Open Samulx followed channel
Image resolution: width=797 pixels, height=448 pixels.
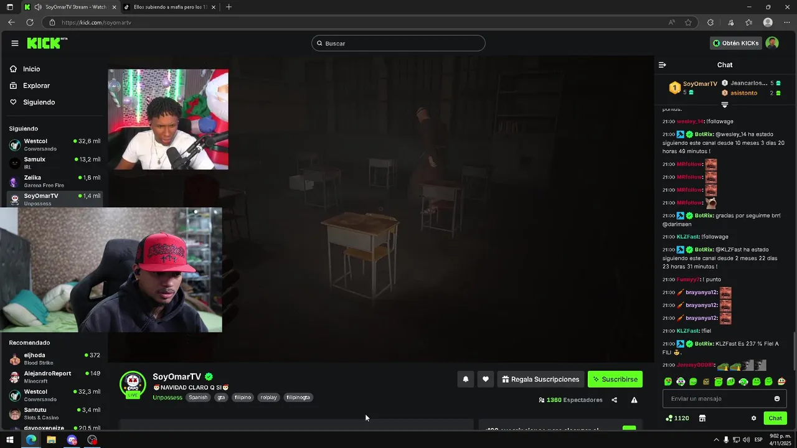pyautogui.click(x=55, y=162)
